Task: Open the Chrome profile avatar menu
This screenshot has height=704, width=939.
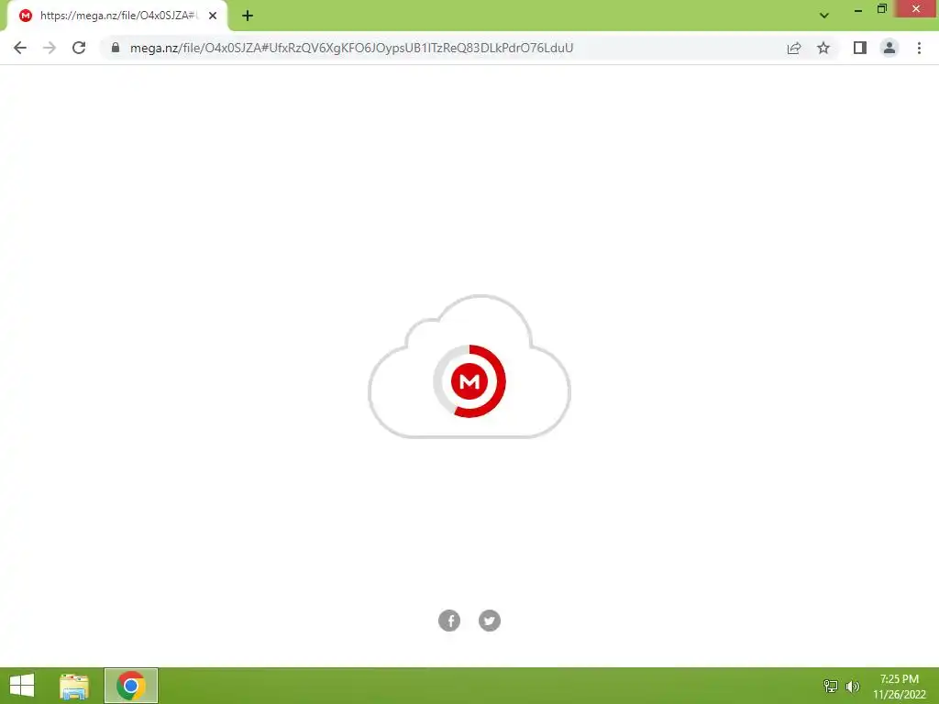Action: tap(889, 48)
